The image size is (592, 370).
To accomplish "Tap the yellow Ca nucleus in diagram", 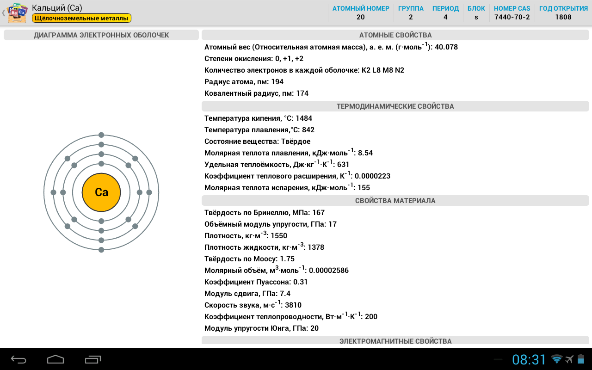I will pyautogui.click(x=101, y=192).
